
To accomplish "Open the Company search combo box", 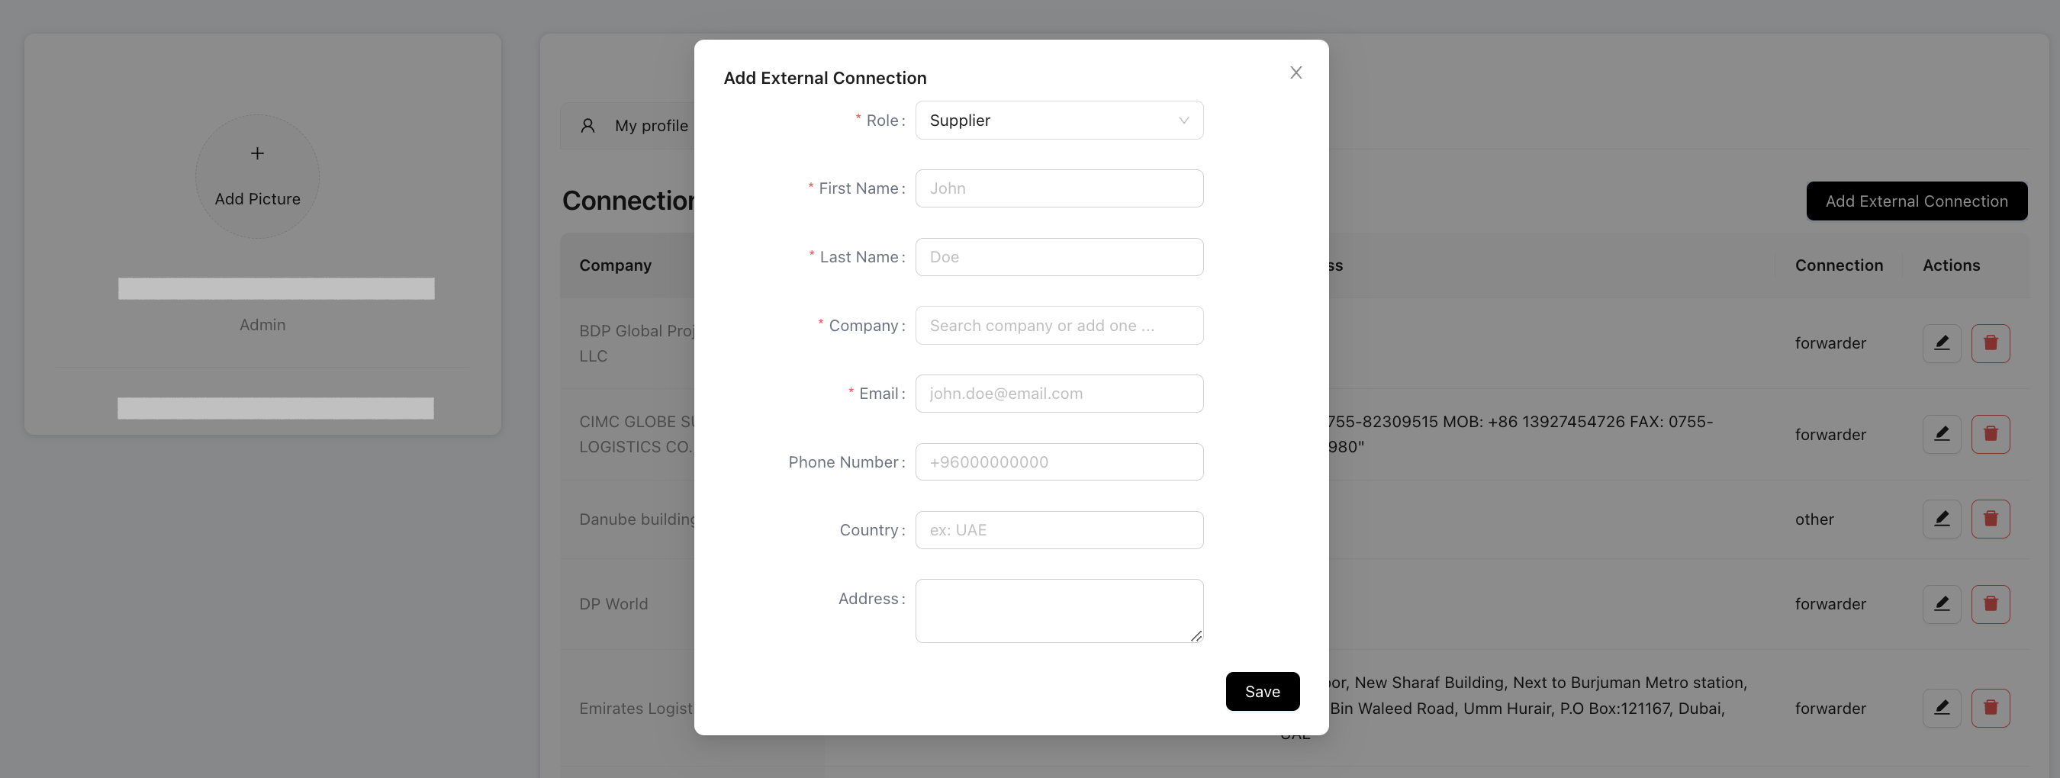I will point(1058,326).
